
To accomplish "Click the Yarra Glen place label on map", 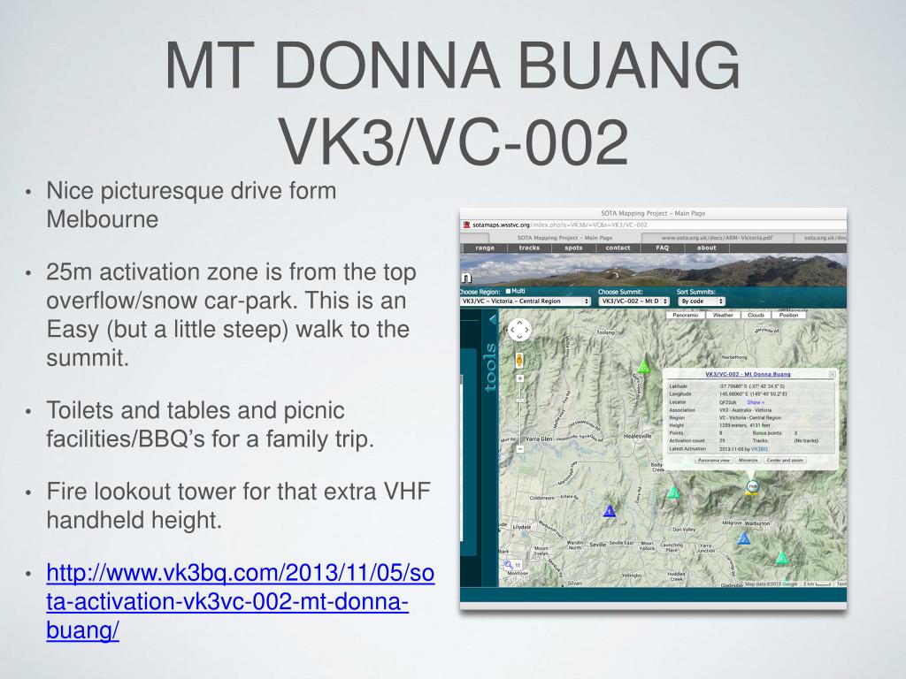I will coord(539,439).
